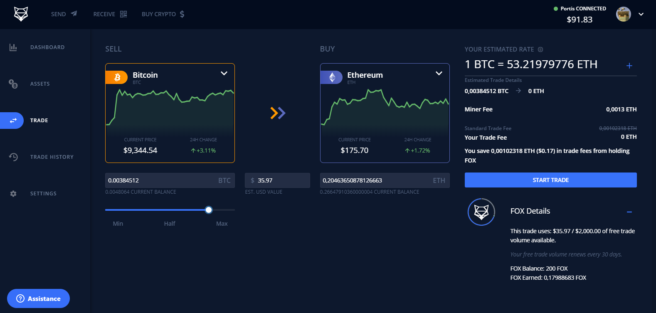Click the estimated rate info icon
This screenshot has height=313, width=656.
pos(540,49)
